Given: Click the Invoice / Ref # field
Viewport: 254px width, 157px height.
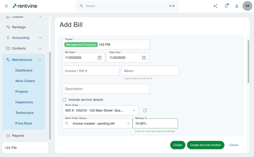Looking at the screenshot, I should pyautogui.click(x=91, y=71).
